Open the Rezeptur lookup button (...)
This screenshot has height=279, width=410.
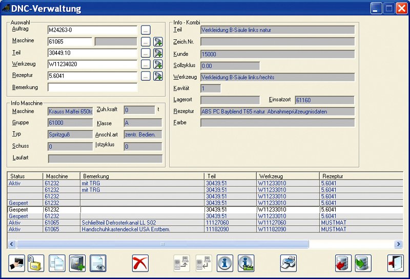[146, 76]
